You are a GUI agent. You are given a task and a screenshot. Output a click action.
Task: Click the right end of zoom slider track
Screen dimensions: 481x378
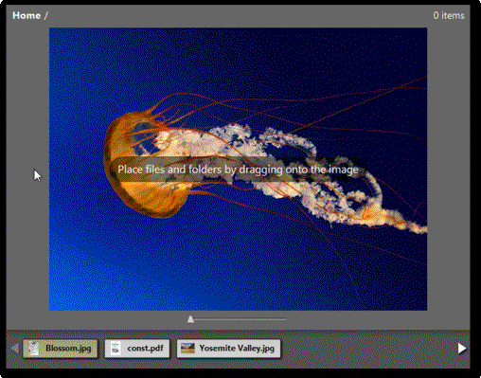[x=284, y=319]
